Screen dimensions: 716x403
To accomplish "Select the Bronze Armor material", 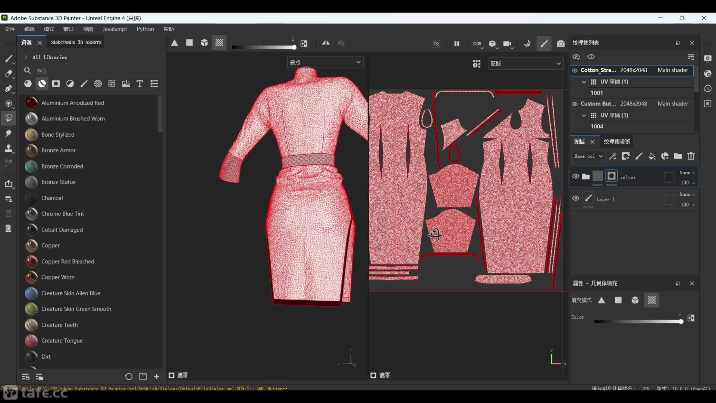I will point(58,150).
